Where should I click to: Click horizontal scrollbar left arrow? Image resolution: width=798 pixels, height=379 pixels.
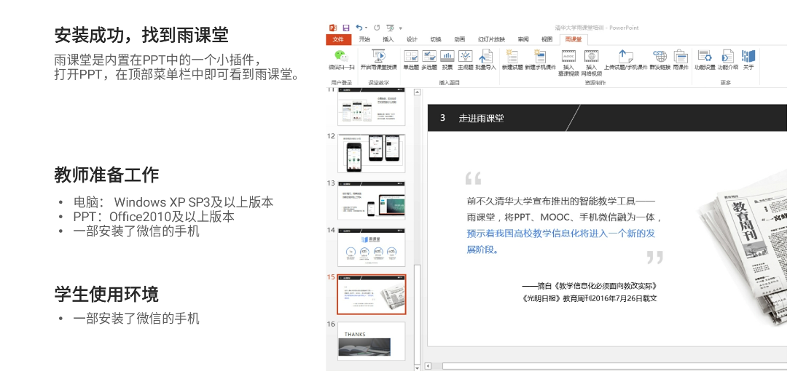click(428, 366)
